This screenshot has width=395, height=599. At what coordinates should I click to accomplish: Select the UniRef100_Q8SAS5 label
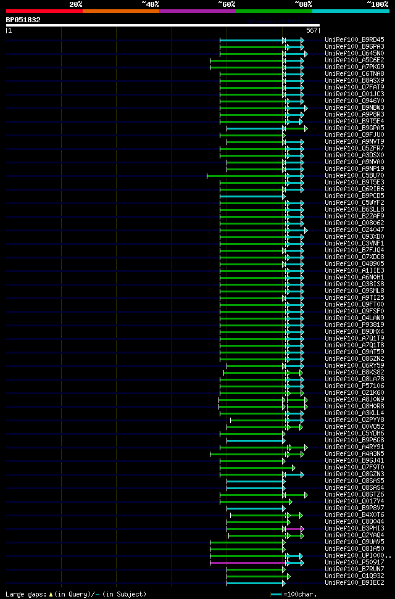[354, 481]
